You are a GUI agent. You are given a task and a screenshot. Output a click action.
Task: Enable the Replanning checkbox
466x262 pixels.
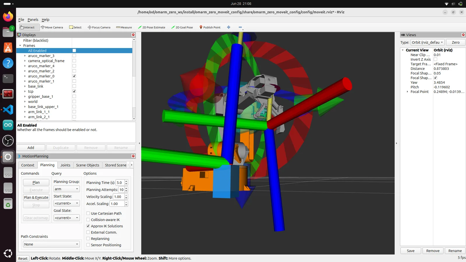(88, 239)
